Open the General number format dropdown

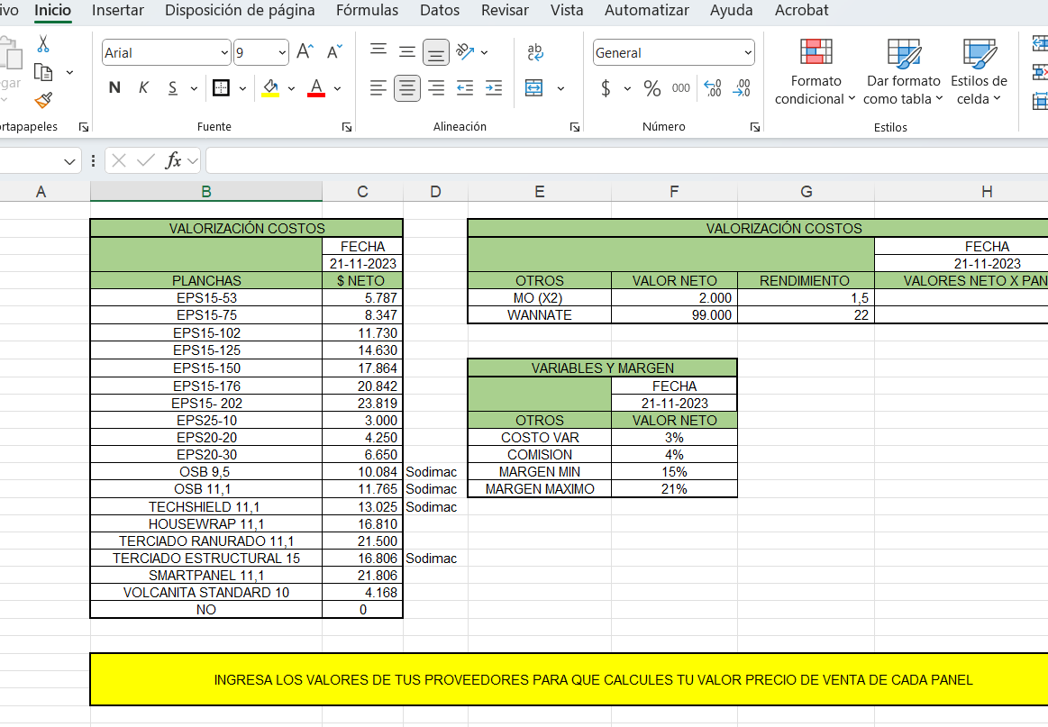tap(748, 53)
